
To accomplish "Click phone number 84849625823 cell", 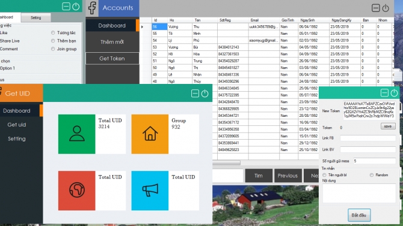I will click(233, 150).
